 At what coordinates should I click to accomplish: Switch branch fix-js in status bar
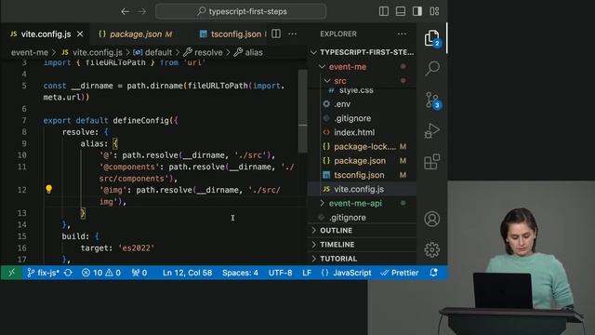43,273
